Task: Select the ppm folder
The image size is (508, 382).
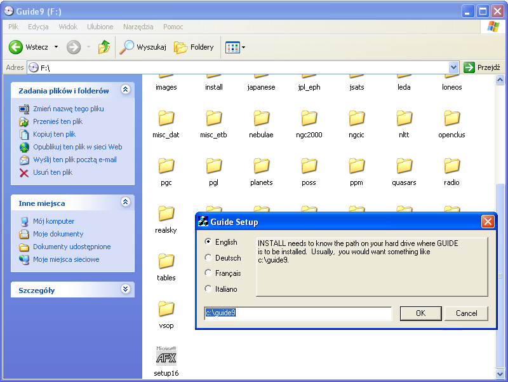Action: pyautogui.click(x=356, y=172)
